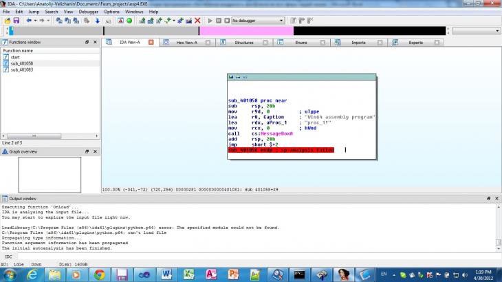
Task: Switch to the Enums tab
Action: pyautogui.click(x=301, y=43)
